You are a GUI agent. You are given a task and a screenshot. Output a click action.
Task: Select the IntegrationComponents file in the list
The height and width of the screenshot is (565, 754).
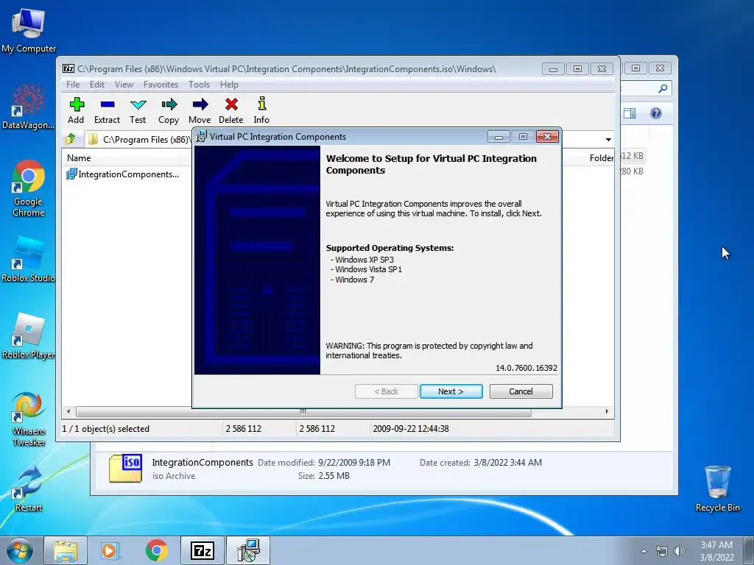pyautogui.click(x=123, y=174)
